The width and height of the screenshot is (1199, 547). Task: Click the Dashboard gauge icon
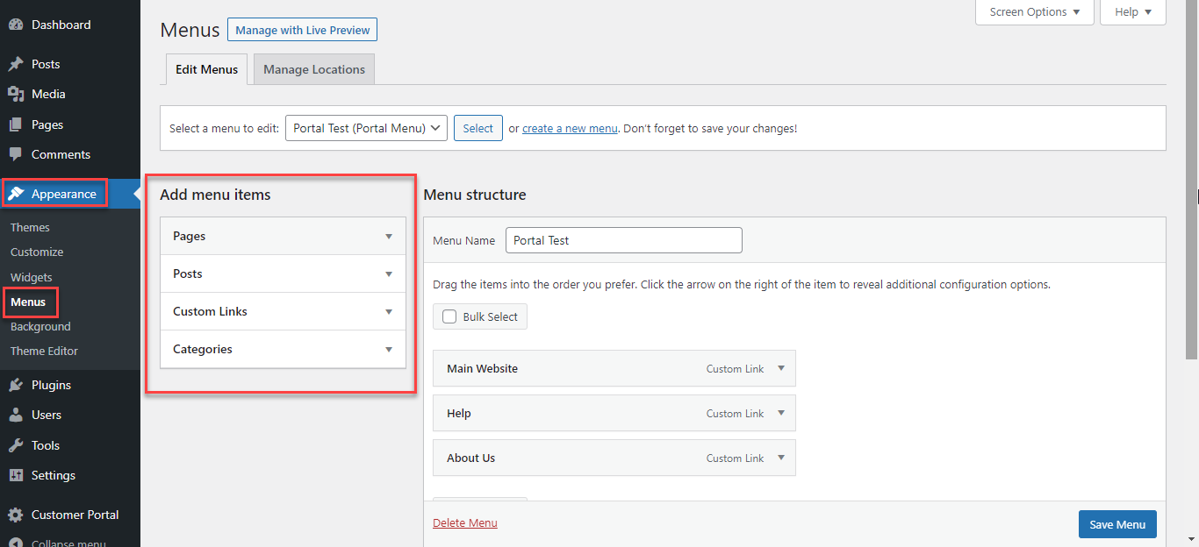pyautogui.click(x=16, y=25)
